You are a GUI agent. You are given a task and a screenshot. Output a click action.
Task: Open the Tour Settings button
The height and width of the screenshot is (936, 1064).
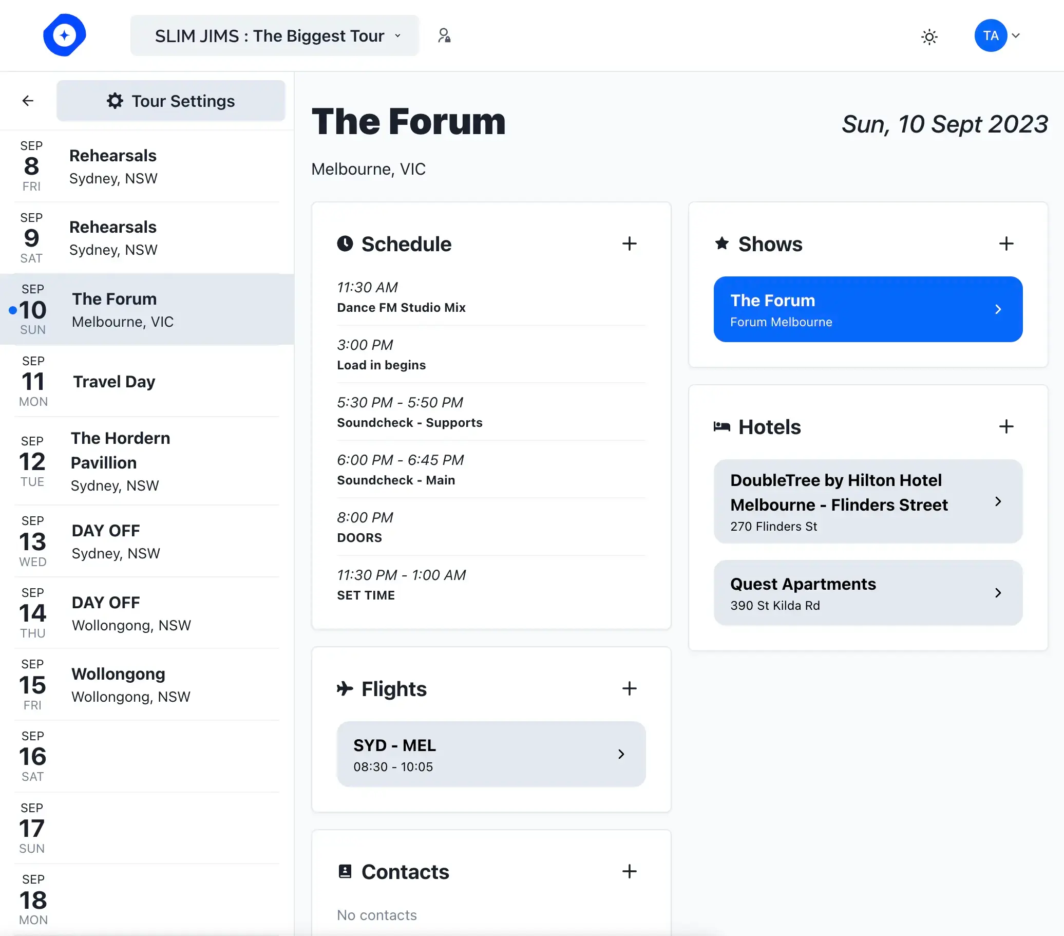point(170,101)
